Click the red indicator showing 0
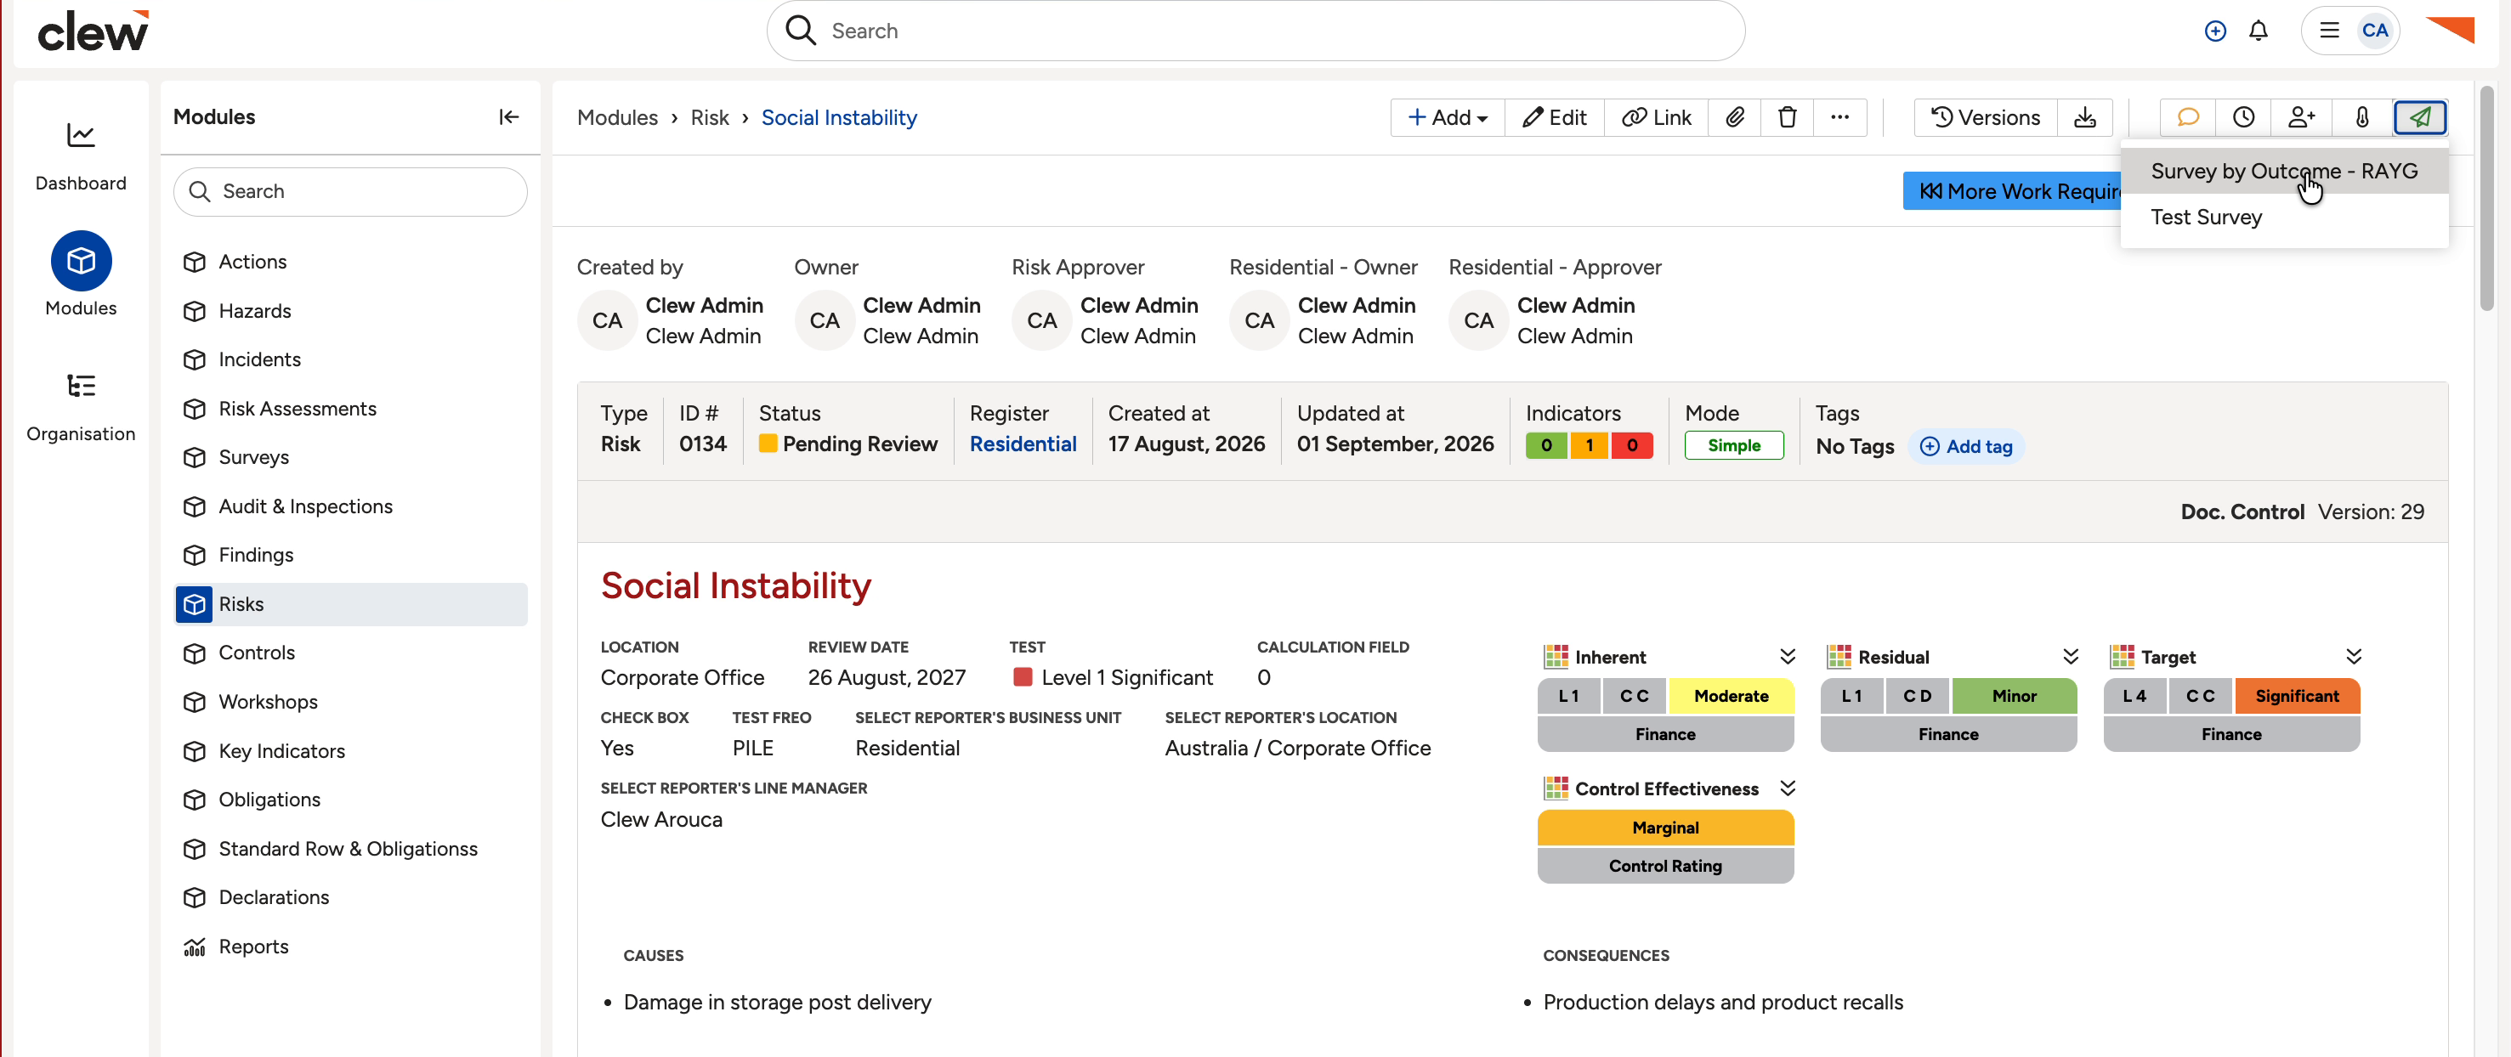The width and height of the screenshot is (2511, 1057). click(x=1632, y=445)
